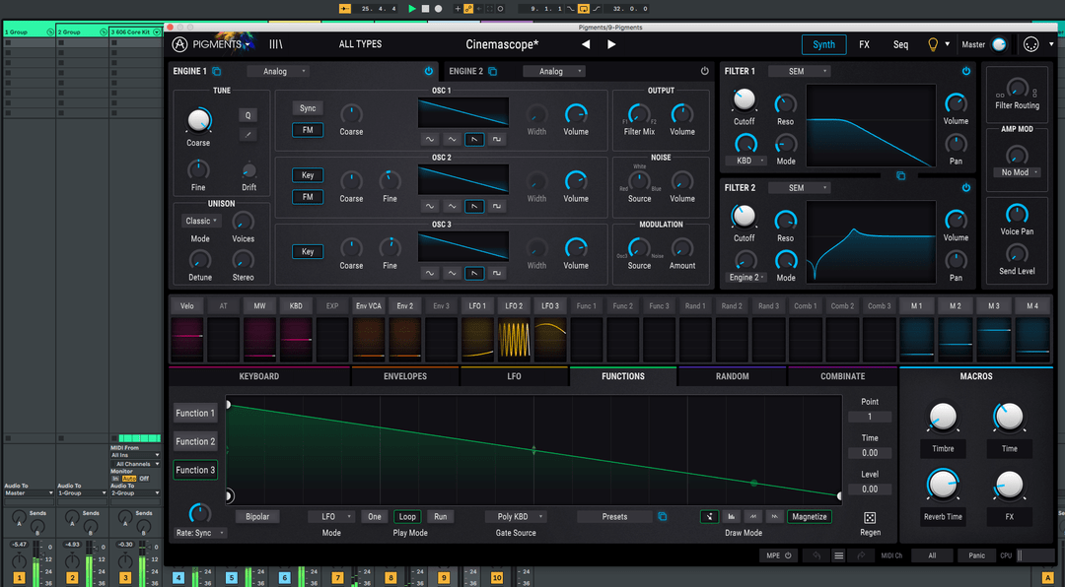Select triangle waveform for OSC 3
The width and height of the screenshot is (1065, 587).
point(453,273)
